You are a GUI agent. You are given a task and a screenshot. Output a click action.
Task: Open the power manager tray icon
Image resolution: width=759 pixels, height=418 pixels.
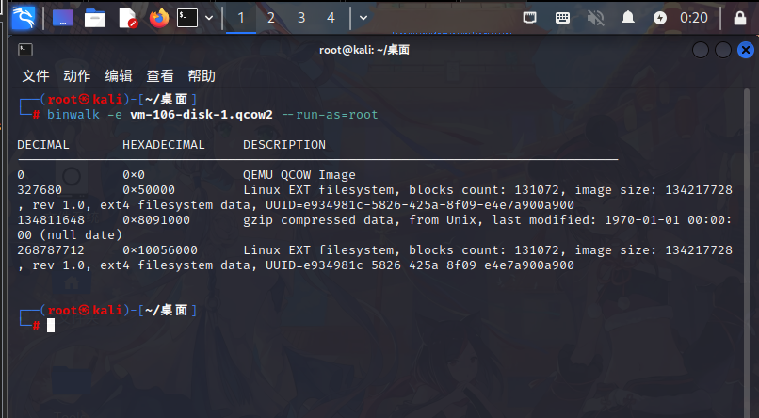click(660, 18)
